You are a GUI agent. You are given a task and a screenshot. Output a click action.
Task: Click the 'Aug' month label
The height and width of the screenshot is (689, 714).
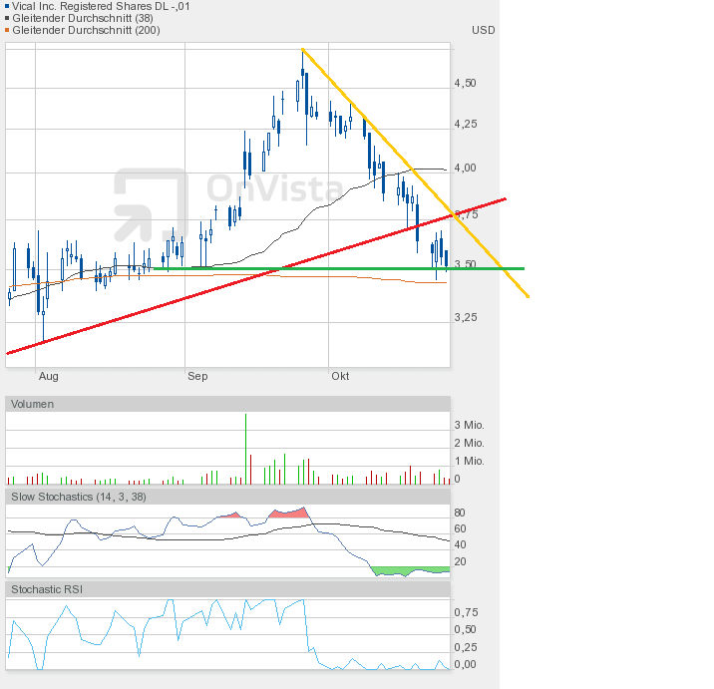pyautogui.click(x=48, y=376)
